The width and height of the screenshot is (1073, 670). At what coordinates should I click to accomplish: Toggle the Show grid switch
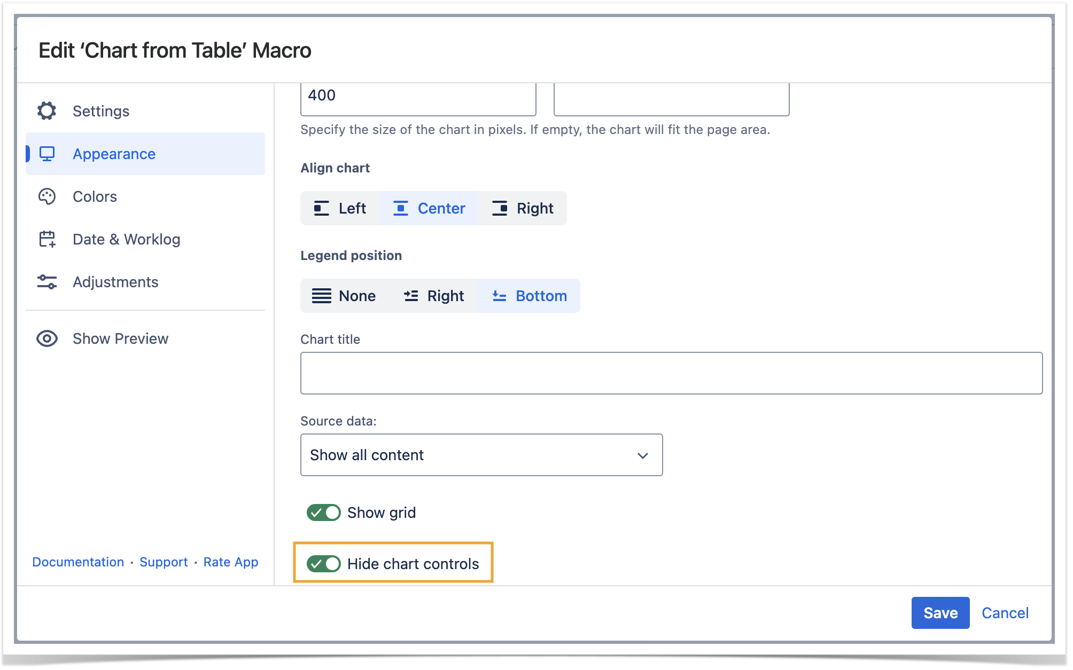point(323,513)
